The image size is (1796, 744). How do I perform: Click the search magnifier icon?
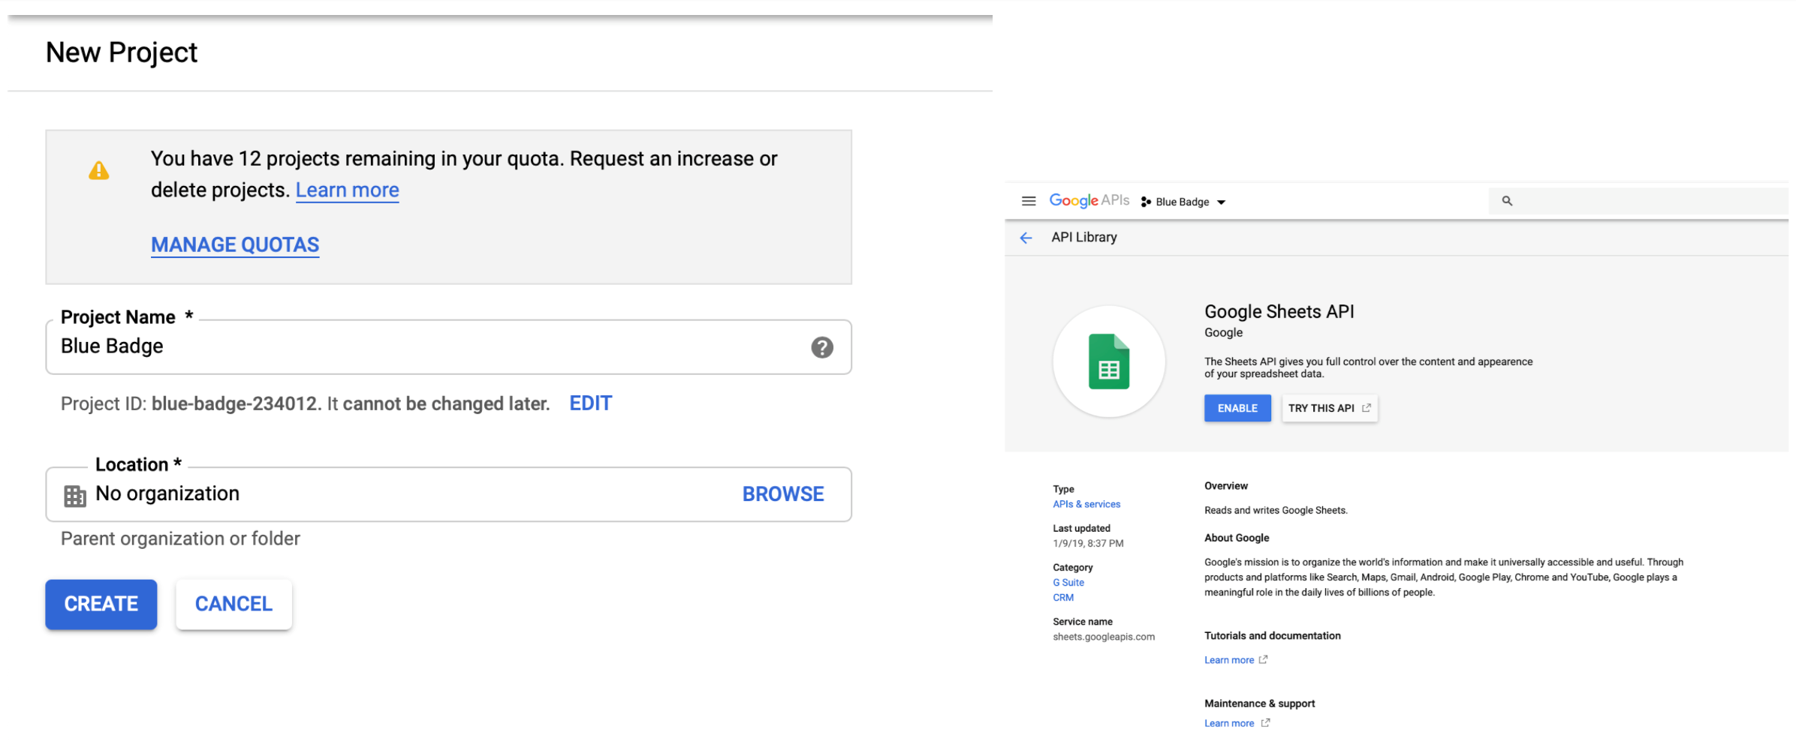tap(1506, 201)
